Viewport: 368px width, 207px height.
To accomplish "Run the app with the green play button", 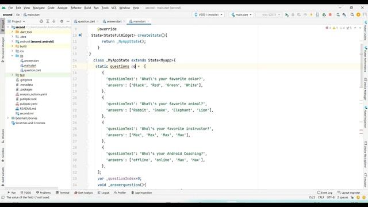I will pyautogui.click(x=286, y=14).
